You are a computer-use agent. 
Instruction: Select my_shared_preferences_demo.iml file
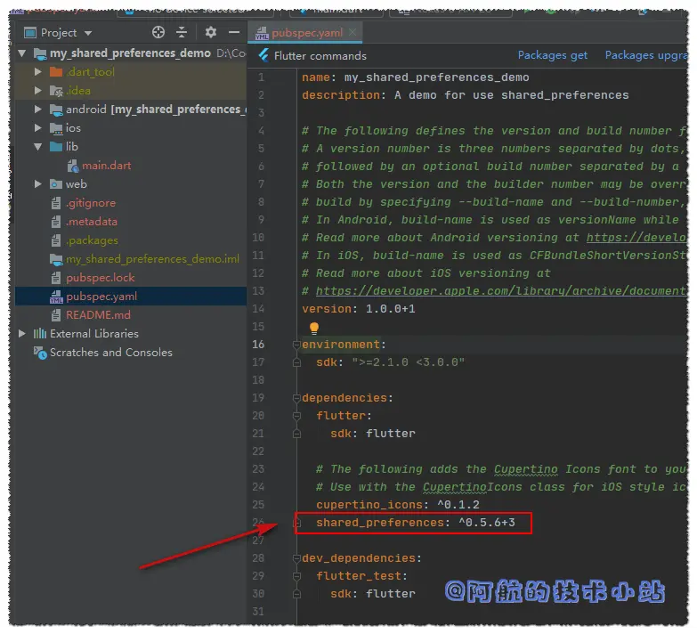click(x=152, y=259)
